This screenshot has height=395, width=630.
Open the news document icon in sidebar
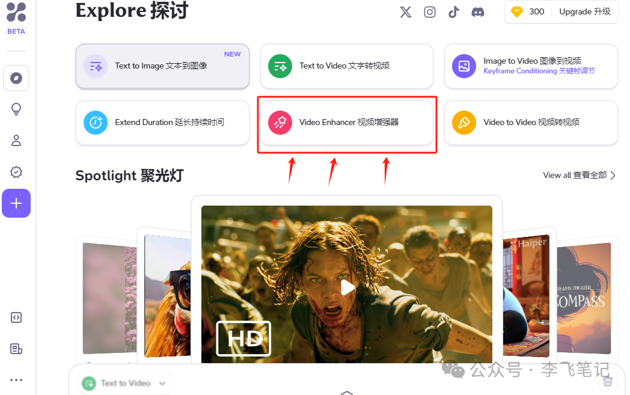16,349
